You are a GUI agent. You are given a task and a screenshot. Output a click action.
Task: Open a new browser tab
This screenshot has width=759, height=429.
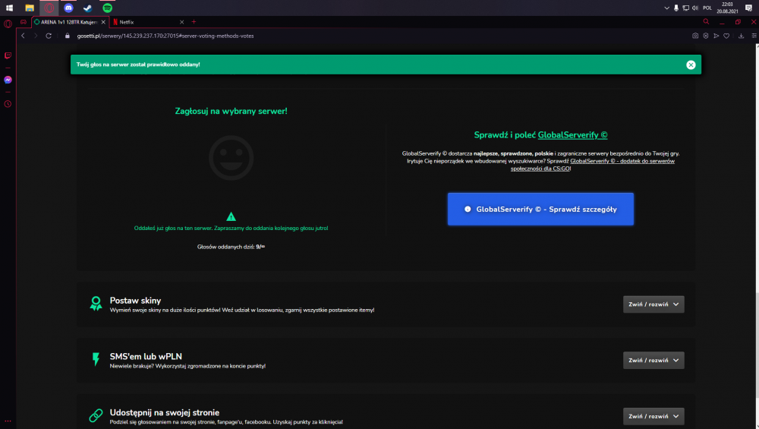[x=194, y=22]
